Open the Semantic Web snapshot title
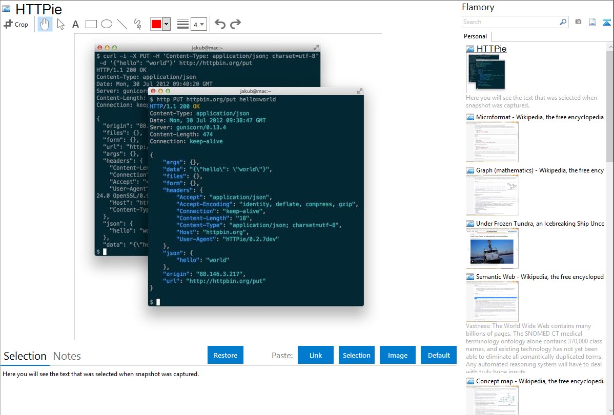 [540, 276]
